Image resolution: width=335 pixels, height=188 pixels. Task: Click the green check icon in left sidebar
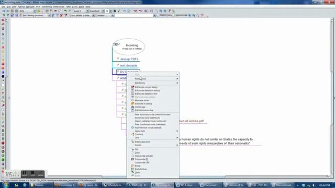3,43
